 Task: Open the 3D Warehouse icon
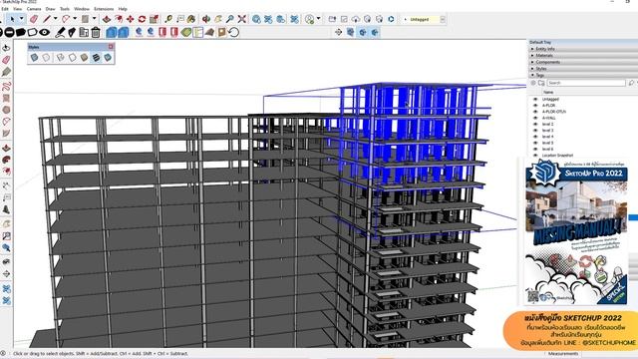[256, 19]
